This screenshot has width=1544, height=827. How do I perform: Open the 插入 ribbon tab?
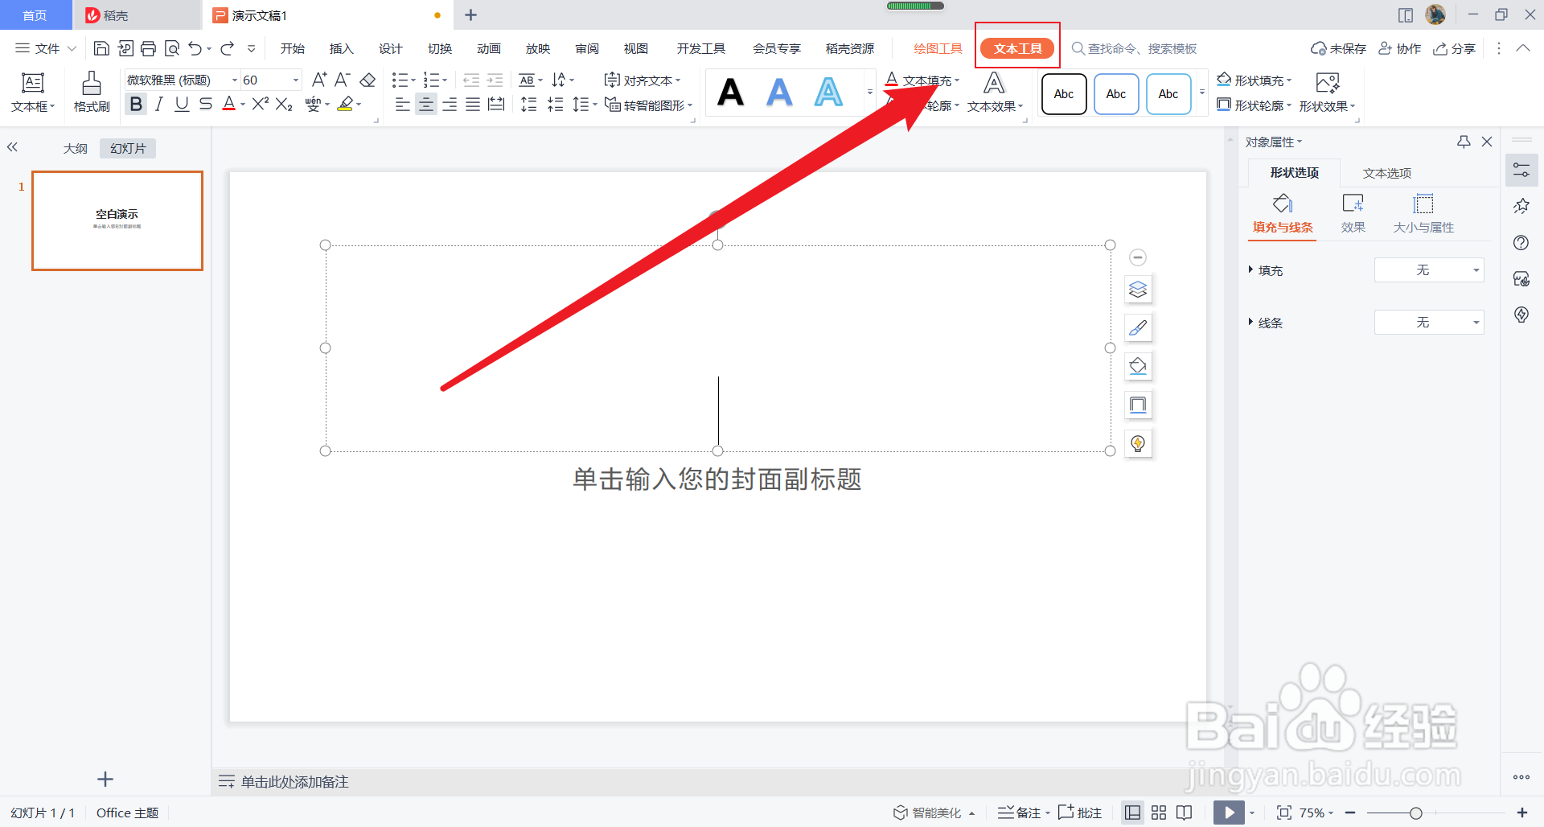point(342,48)
